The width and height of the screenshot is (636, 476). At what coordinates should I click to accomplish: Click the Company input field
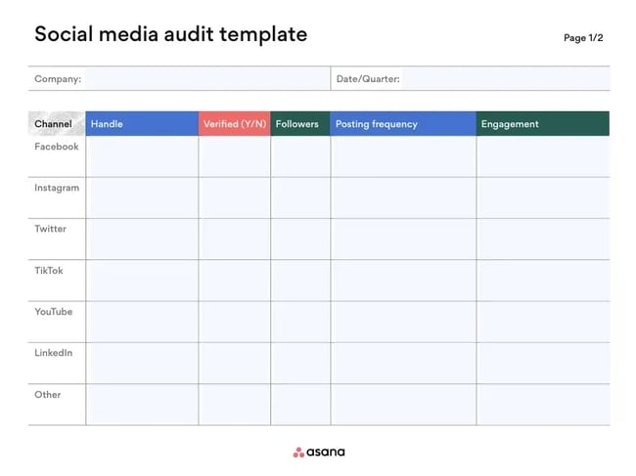[x=205, y=79]
